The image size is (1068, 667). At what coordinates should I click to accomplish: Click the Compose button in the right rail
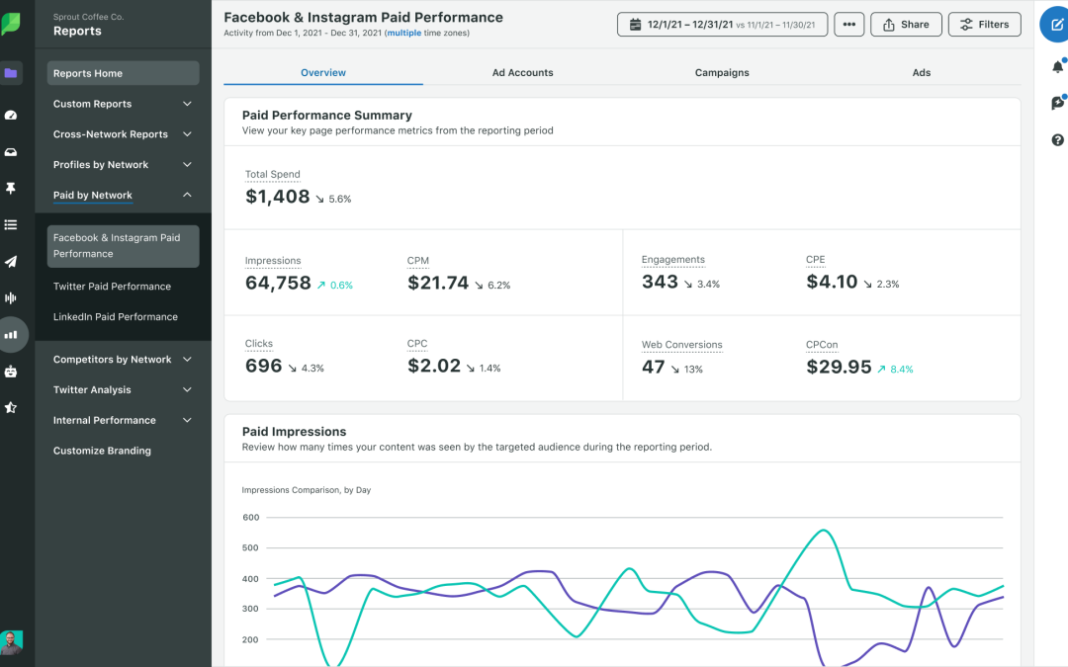point(1055,26)
